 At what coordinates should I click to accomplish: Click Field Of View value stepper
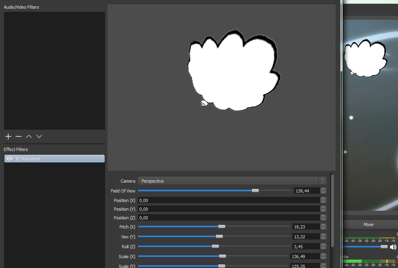point(323,191)
